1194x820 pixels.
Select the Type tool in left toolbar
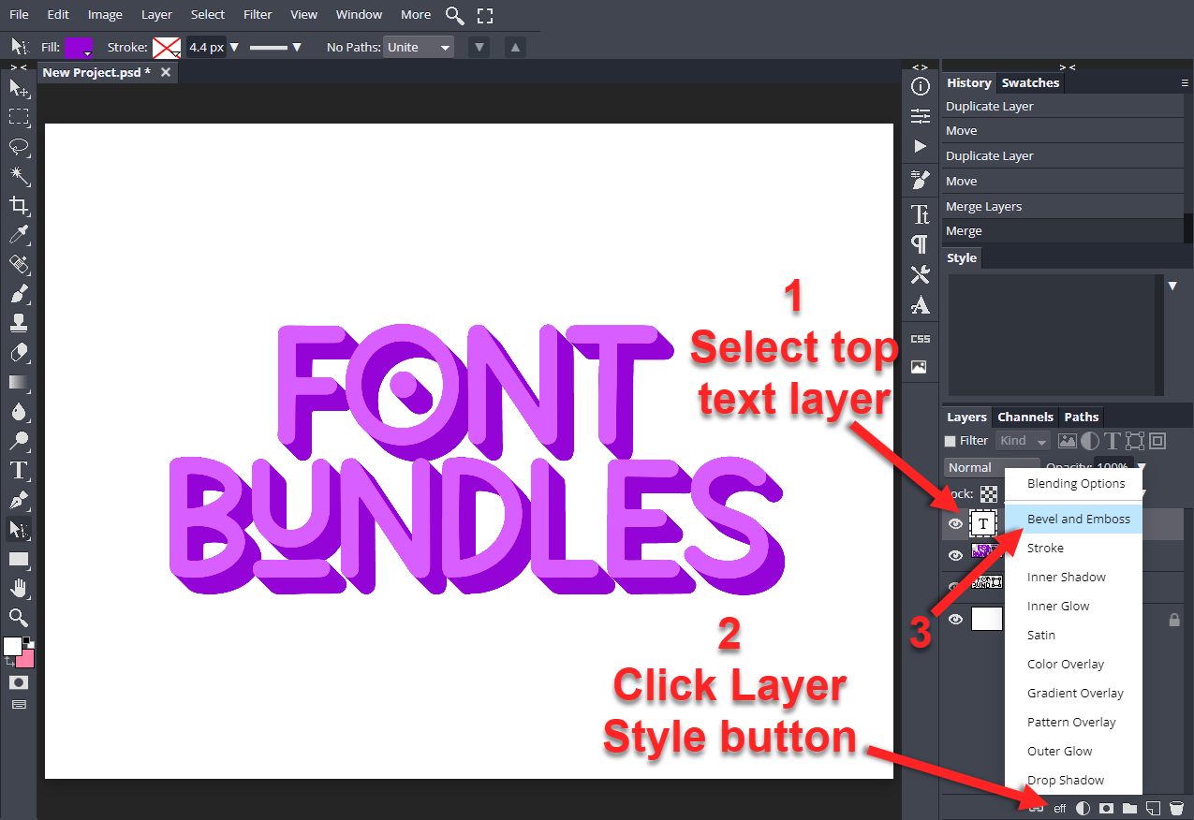click(x=19, y=471)
